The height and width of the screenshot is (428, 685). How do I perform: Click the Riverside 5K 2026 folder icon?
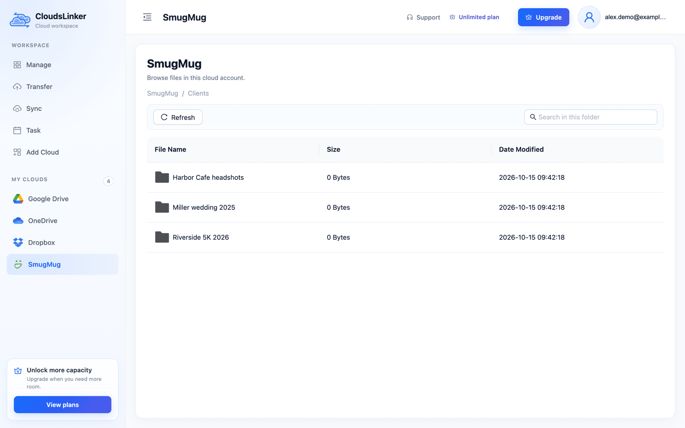click(x=162, y=237)
